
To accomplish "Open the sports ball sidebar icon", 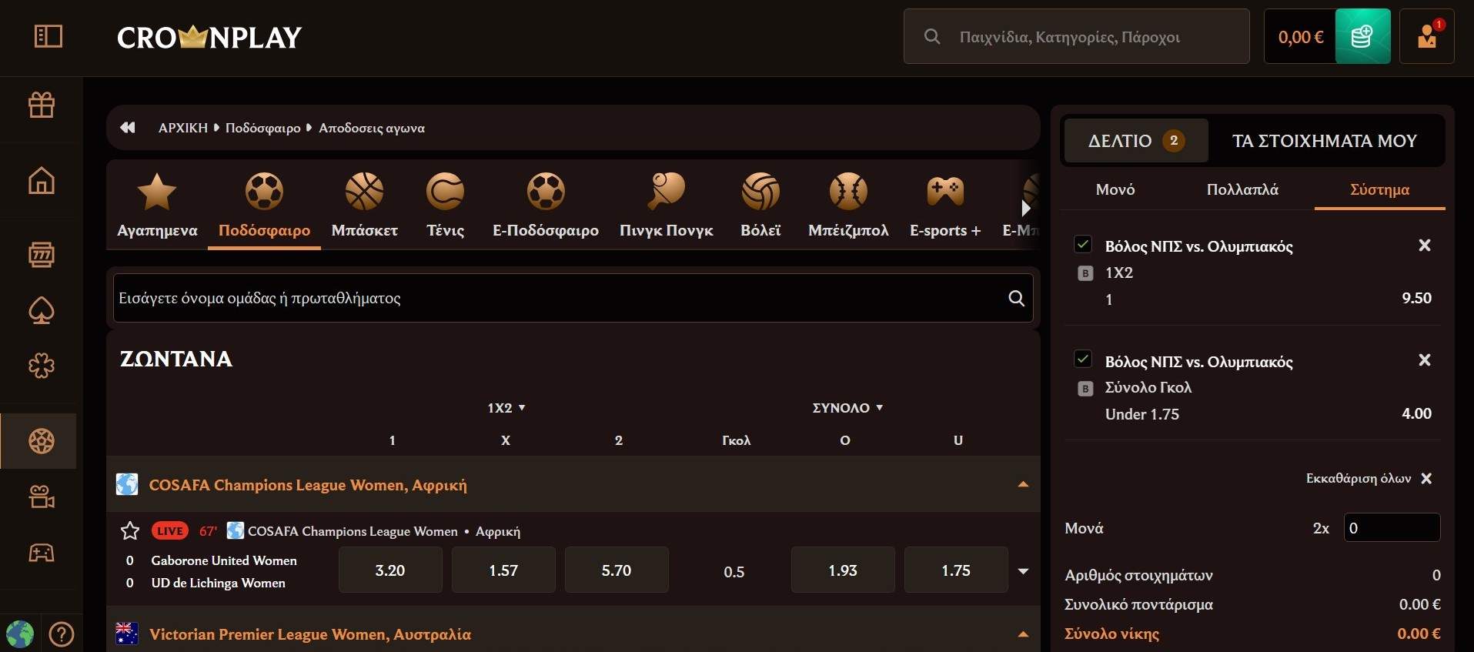I will tap(42, 441).
